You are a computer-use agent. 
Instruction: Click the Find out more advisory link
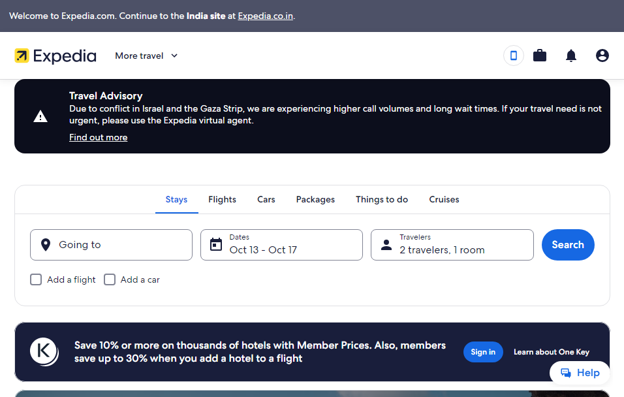[98, 137]
